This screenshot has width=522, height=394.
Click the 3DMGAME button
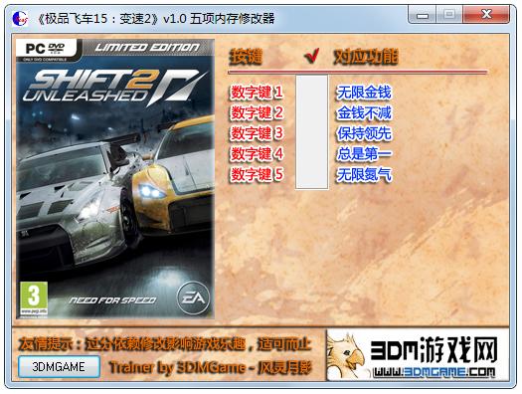coord(59,367)
